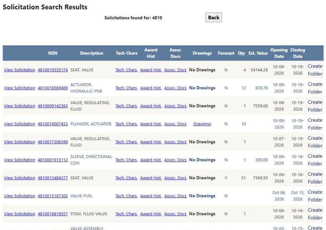The width and height of the screenshot is (326, 230).
Task: Select the 'Solicitations found for: 4810' text
Action: click(133, 18)
